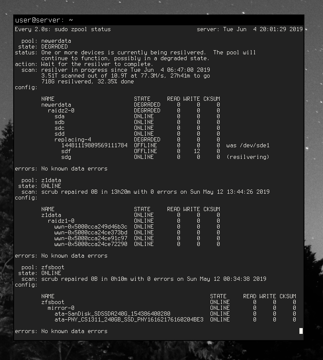
Task: Click the 'replacing-4' row name
Action: click(x=73, y=140)
